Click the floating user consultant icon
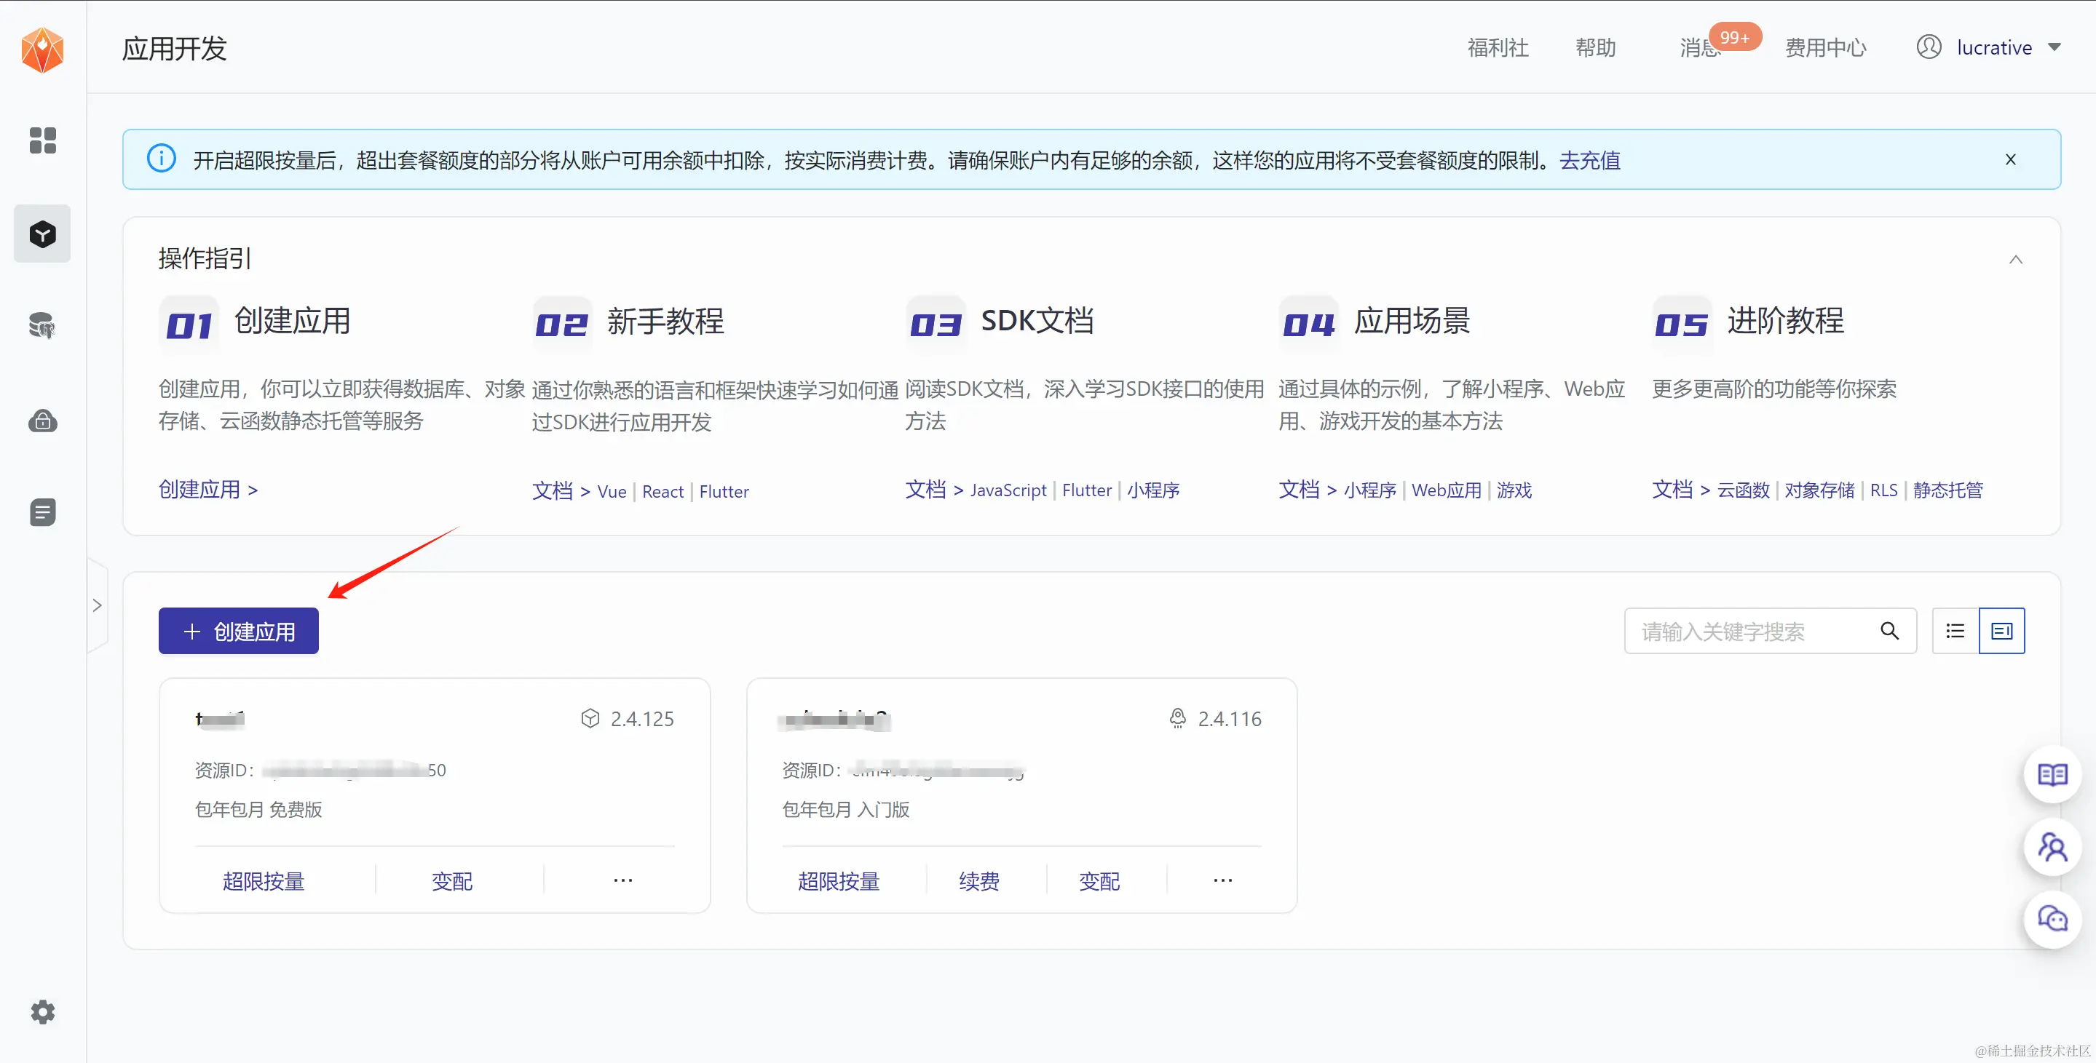The image size is (2096, 1063). 2052,847
